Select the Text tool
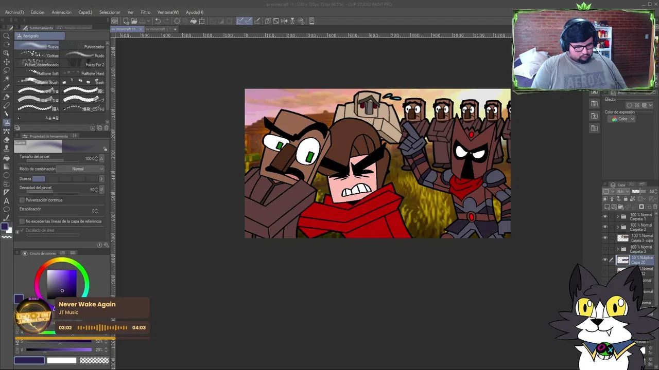This screenshot has height=370, width=659. click(x=7, y=201)
